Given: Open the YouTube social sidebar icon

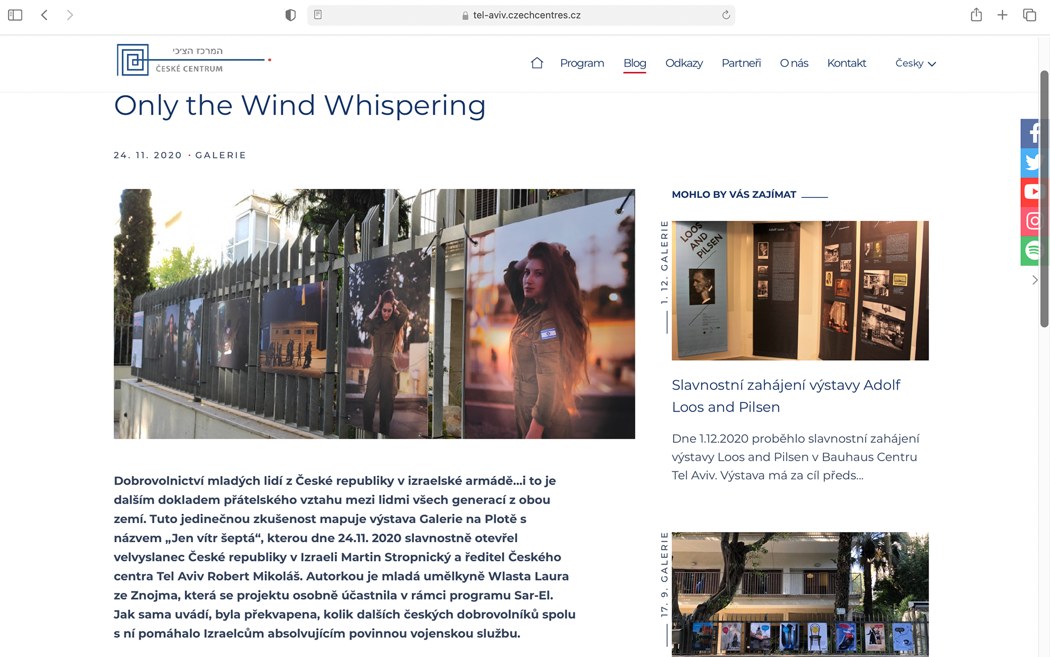Looking at the screenshot, I should click(1032, 192).
